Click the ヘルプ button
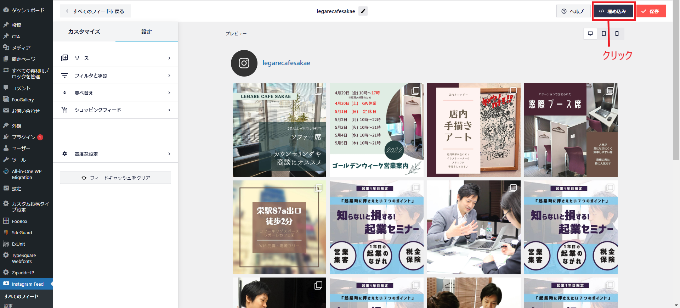The height and width of the screenshot is (308, 680). click(573, 11)
